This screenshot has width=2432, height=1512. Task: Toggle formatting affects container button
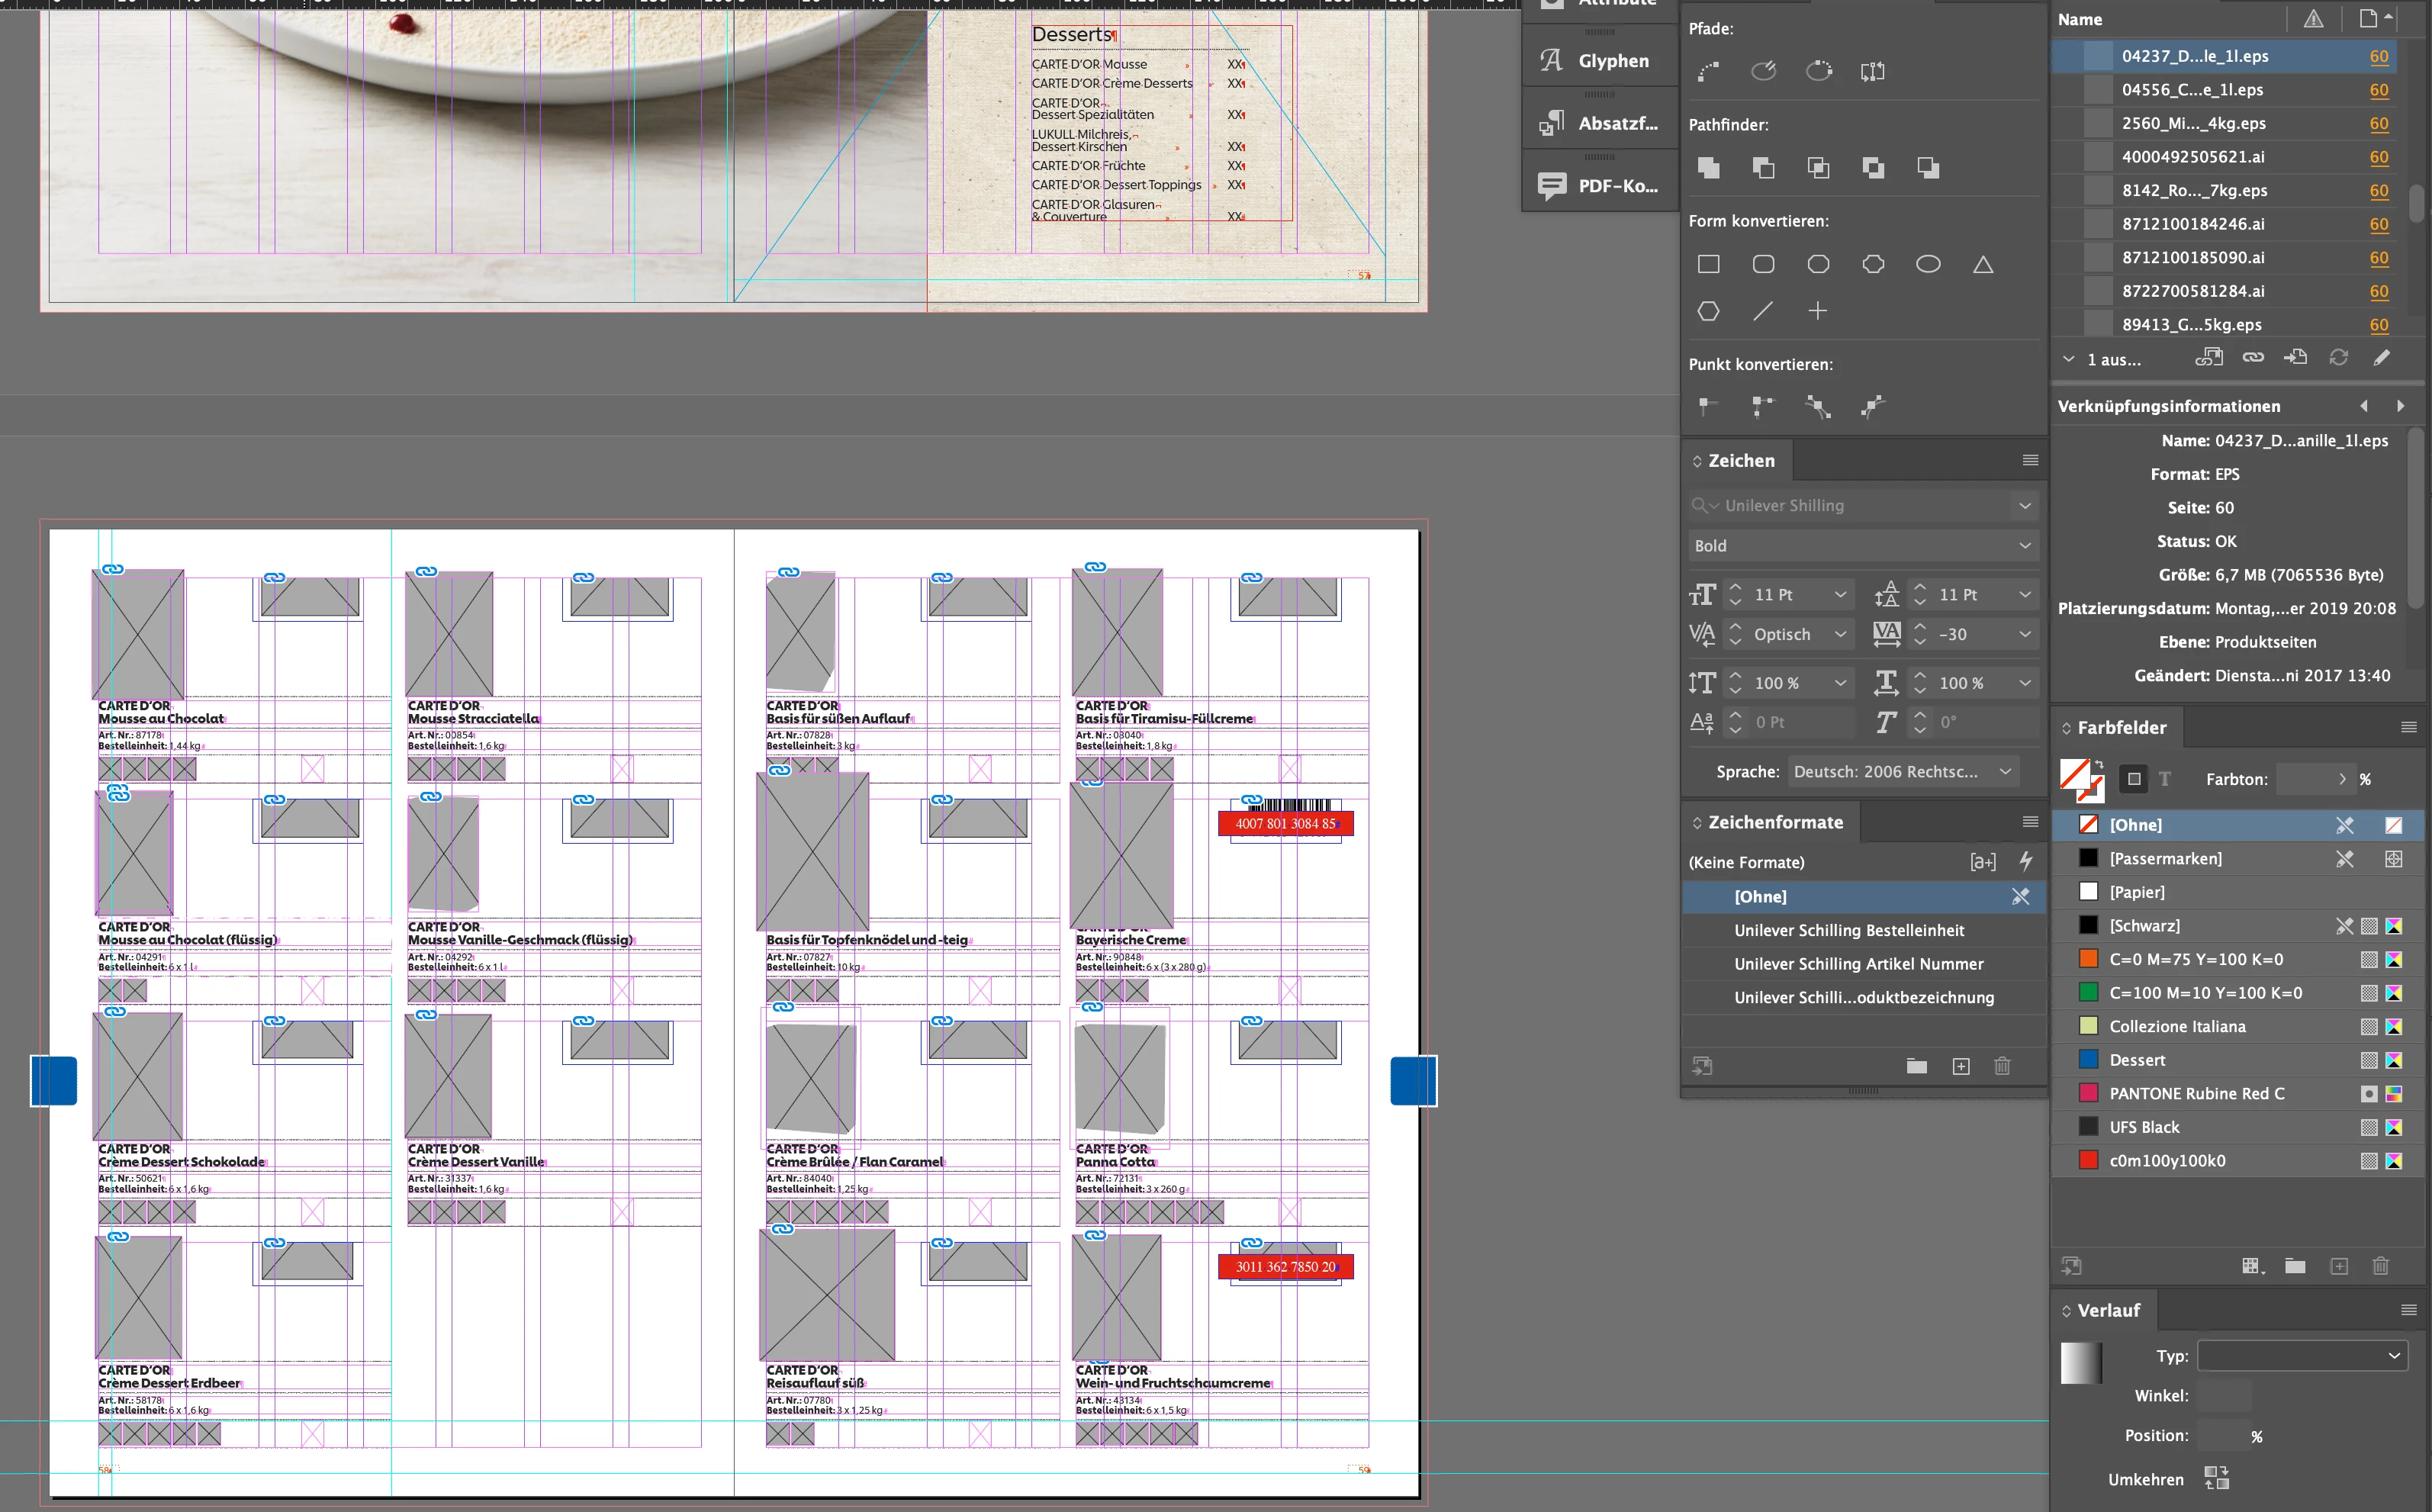[2134, 779]
